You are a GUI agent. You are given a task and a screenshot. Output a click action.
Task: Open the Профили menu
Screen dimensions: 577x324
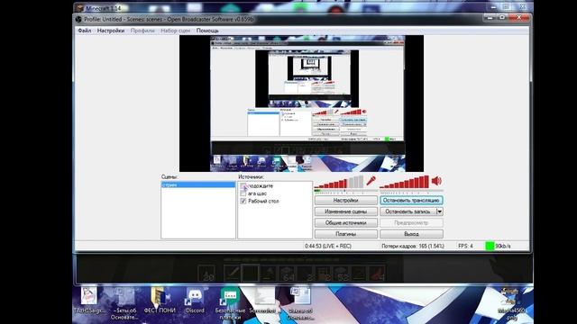142,31
